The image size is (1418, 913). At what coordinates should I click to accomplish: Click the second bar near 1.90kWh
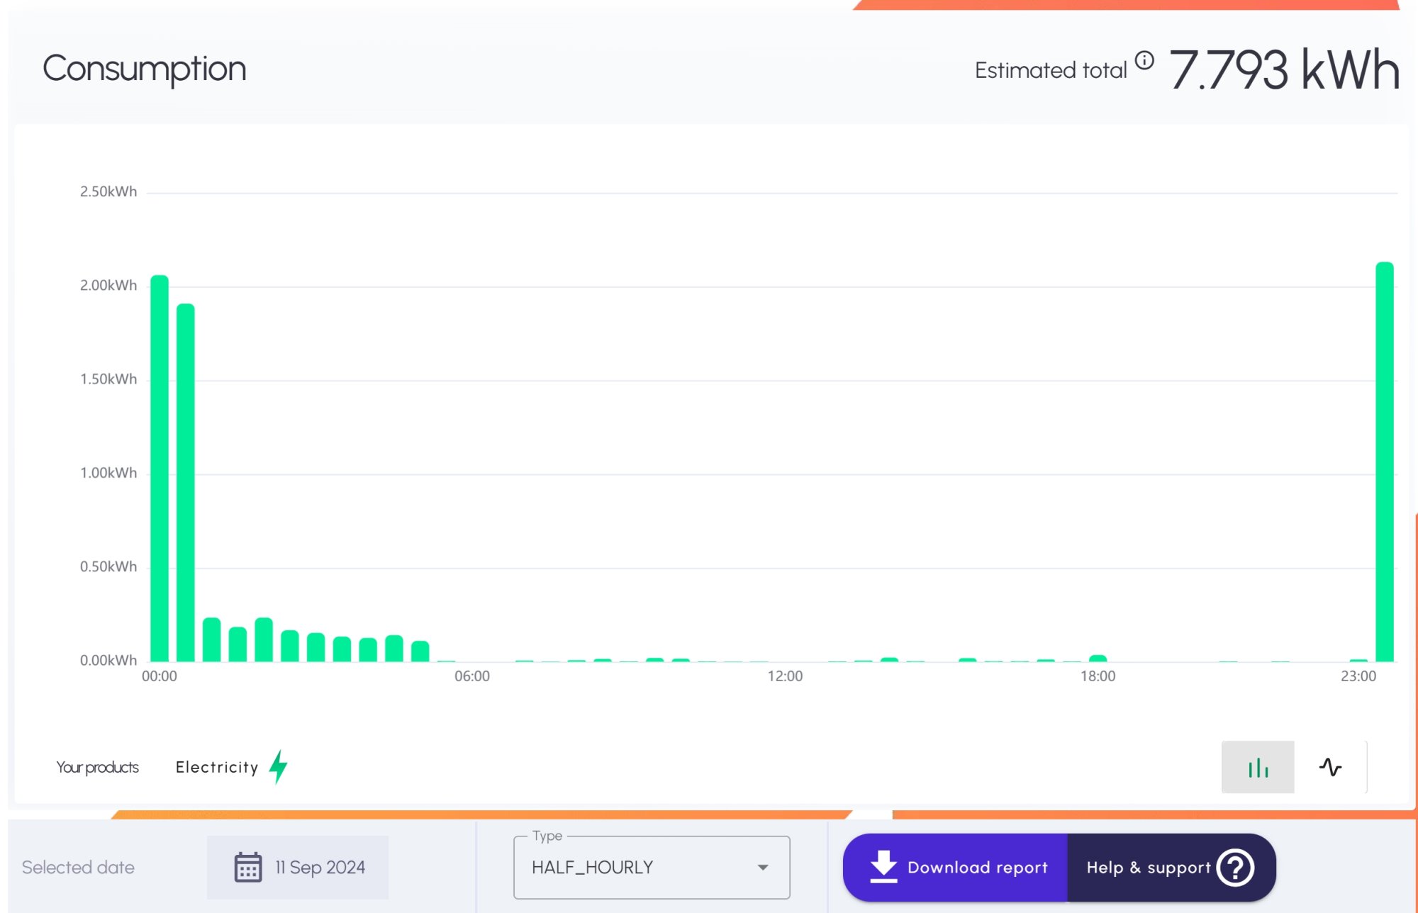(x=186, y=482)
